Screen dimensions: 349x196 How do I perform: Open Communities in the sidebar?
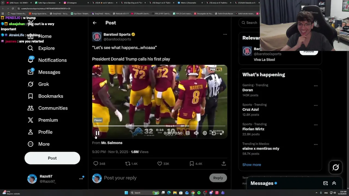pyautogui.click(x=48, y=108)
